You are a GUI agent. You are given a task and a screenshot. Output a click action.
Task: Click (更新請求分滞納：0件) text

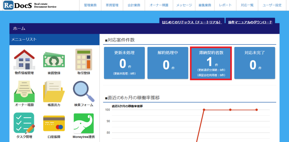211,70
